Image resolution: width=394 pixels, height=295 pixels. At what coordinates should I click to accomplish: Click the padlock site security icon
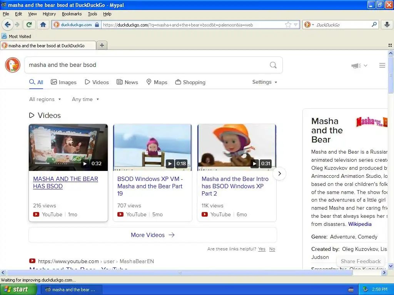[97, 25]
